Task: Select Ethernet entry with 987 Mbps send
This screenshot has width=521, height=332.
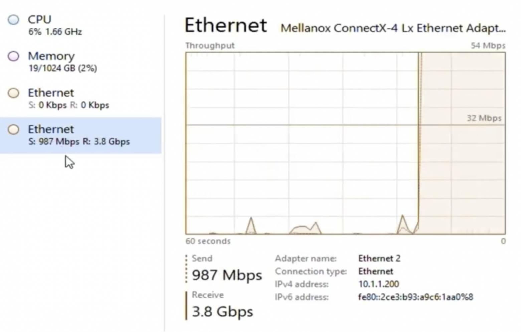Action: click(x=79, y=135)
